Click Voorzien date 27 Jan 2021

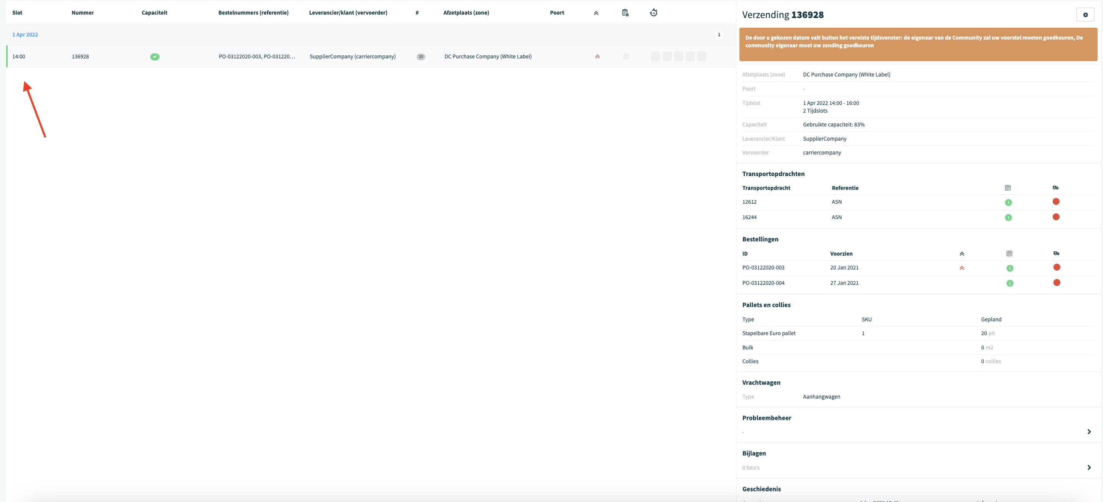coord(844,283)
